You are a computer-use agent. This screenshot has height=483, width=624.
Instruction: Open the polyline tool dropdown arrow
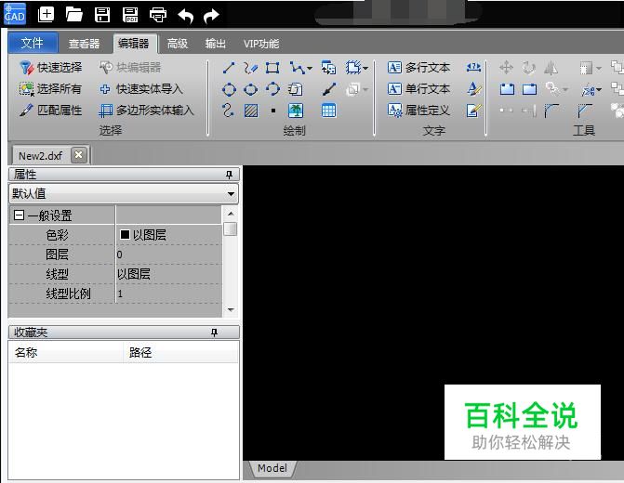[x=310, y=69]
